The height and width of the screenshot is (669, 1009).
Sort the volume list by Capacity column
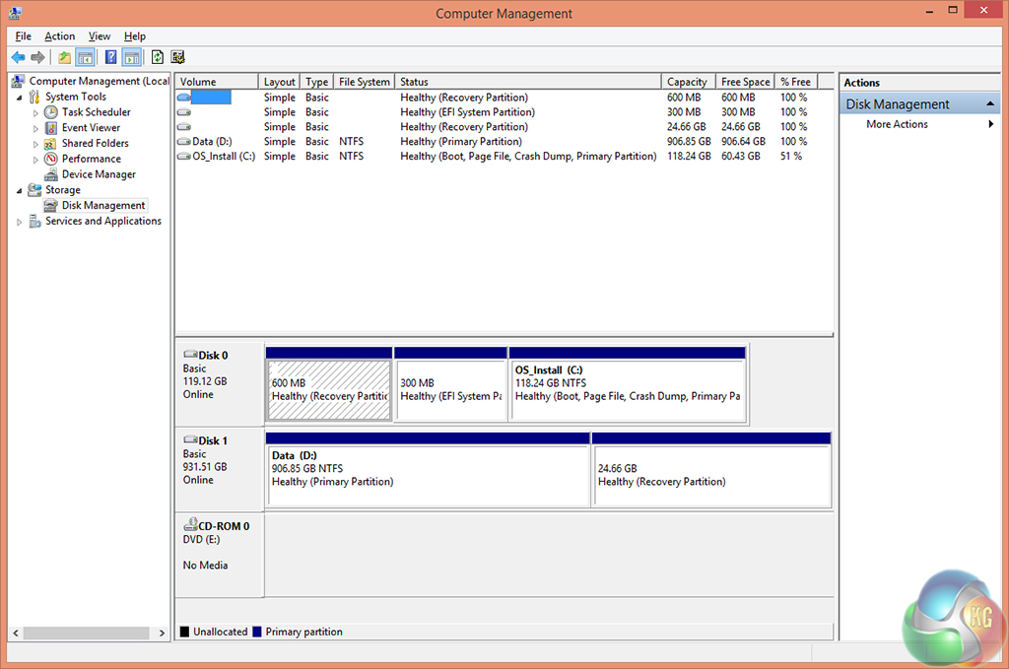687,82
